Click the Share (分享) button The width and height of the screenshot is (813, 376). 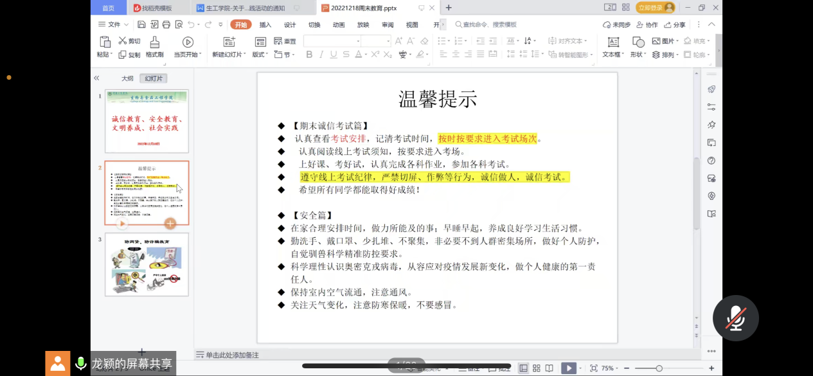[x=674, y=24]
